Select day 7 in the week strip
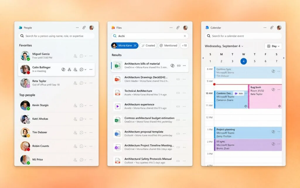Viewport: 300px width, 188px height. click(x=277, y=61)
